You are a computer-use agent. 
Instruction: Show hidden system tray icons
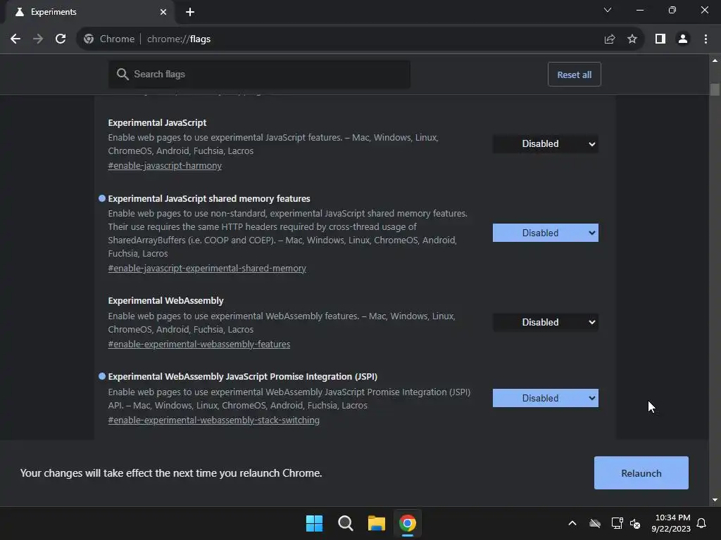[x=572, y=523]
